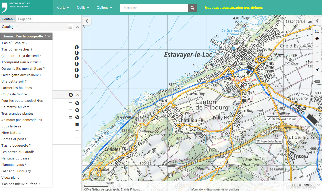Expand the Options dropdown menu
The width and height of the screenshot is (322, 191).
coord(104,8)
